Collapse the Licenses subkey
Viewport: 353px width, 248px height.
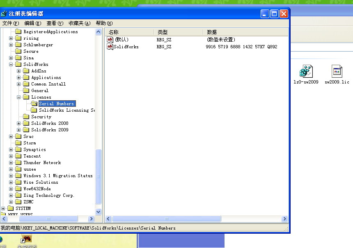pyautogui.click(x=19, y=97)
